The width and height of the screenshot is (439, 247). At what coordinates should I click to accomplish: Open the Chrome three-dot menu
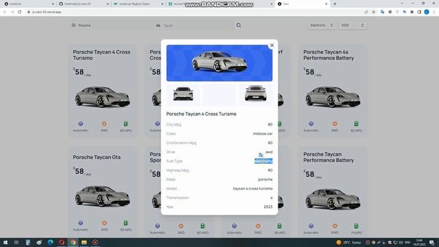434,12
